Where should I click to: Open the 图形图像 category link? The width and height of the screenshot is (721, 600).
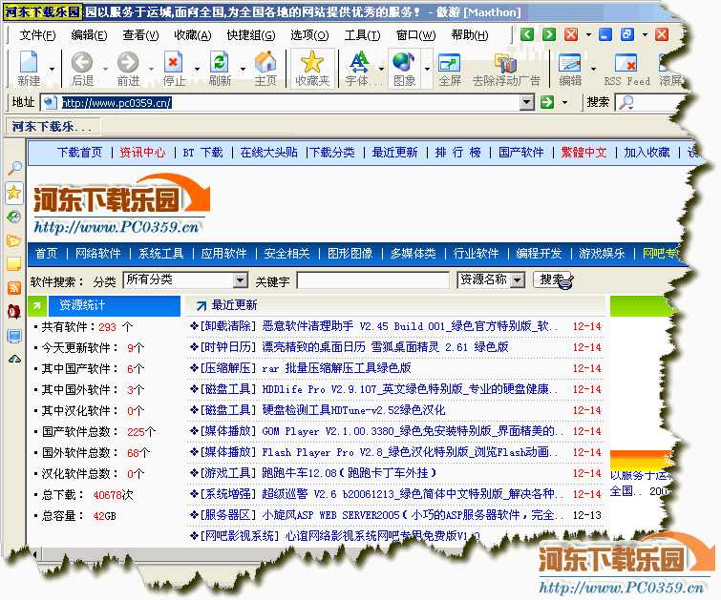[x=350, y=253]
